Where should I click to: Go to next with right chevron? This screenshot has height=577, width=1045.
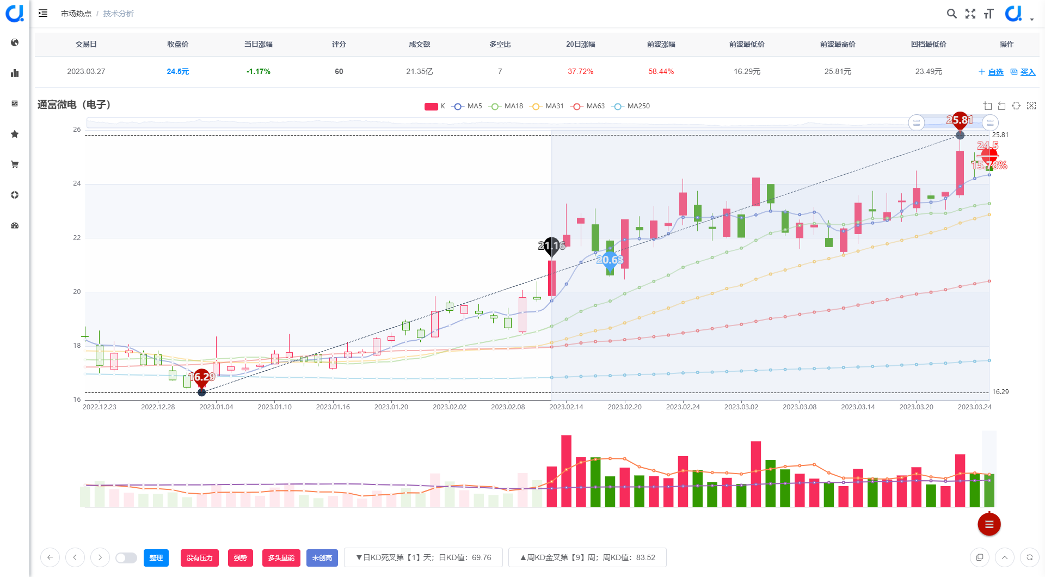[x=100, y=557]
